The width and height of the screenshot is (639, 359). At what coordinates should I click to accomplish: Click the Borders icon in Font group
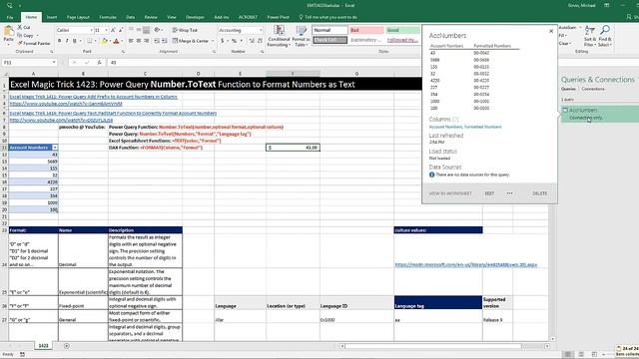click(x=89, y=41)
